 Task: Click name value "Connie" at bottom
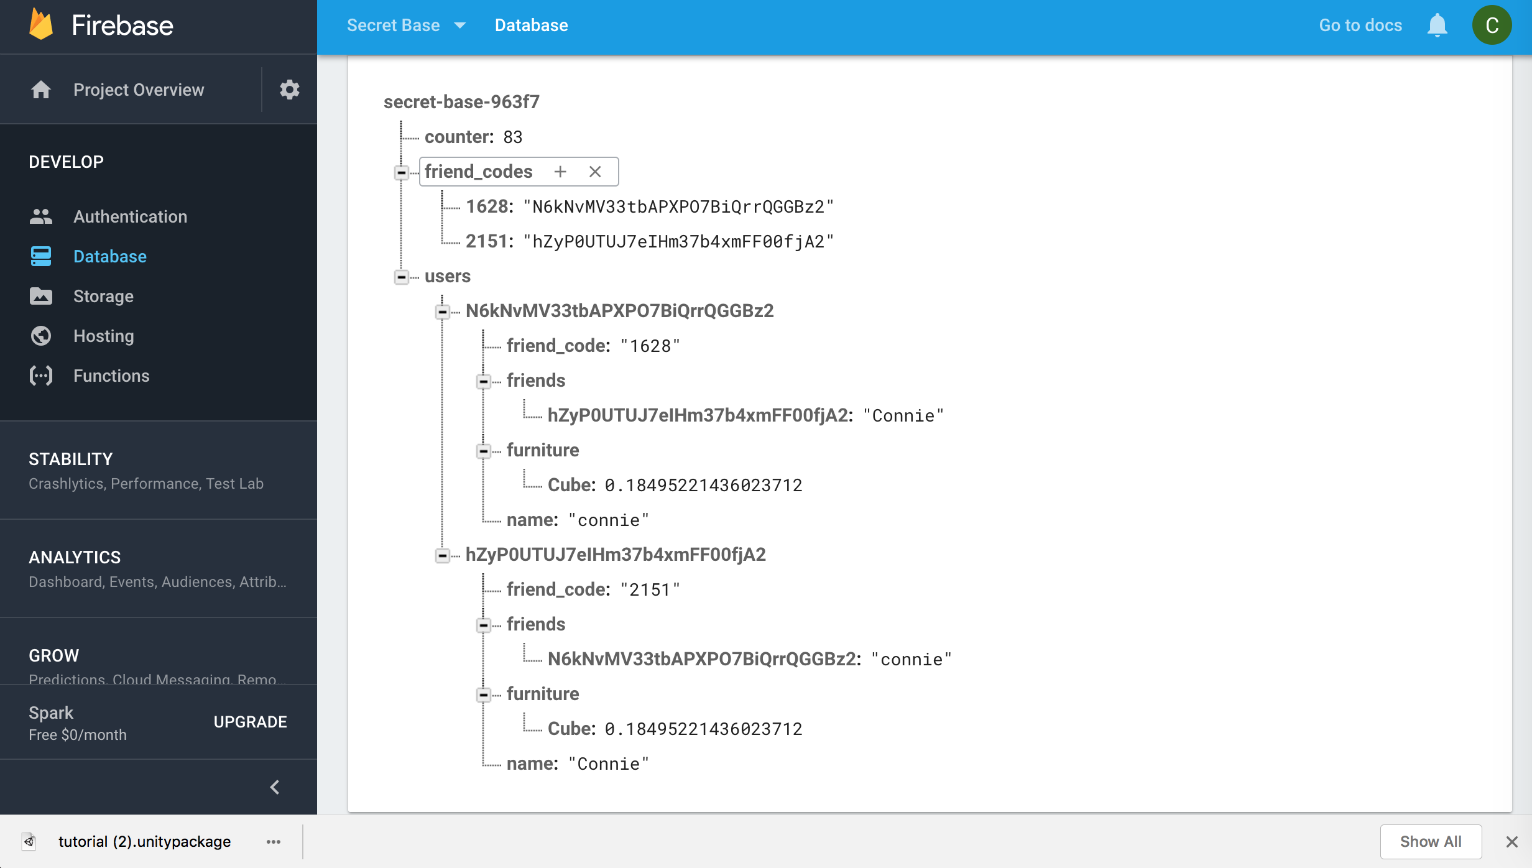coord(609,764)
